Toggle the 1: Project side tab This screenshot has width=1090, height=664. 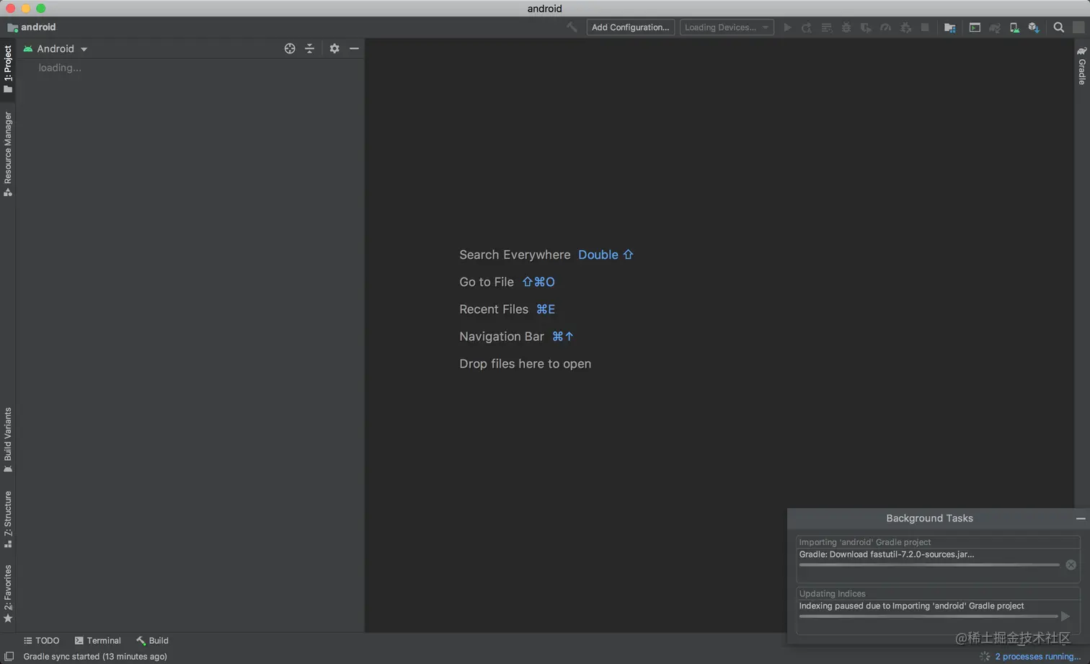point(8,69)
